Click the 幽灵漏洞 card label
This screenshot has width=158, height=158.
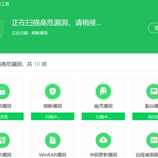[103, 106]
